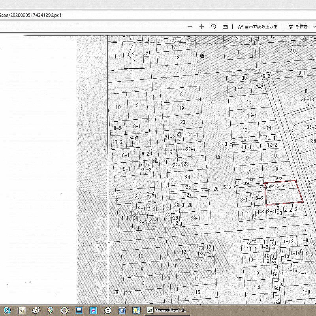Open the blue window icon in the taskbar
This screenshot has height=316, width=316.
pyautogui.click(x=79, y=310)
